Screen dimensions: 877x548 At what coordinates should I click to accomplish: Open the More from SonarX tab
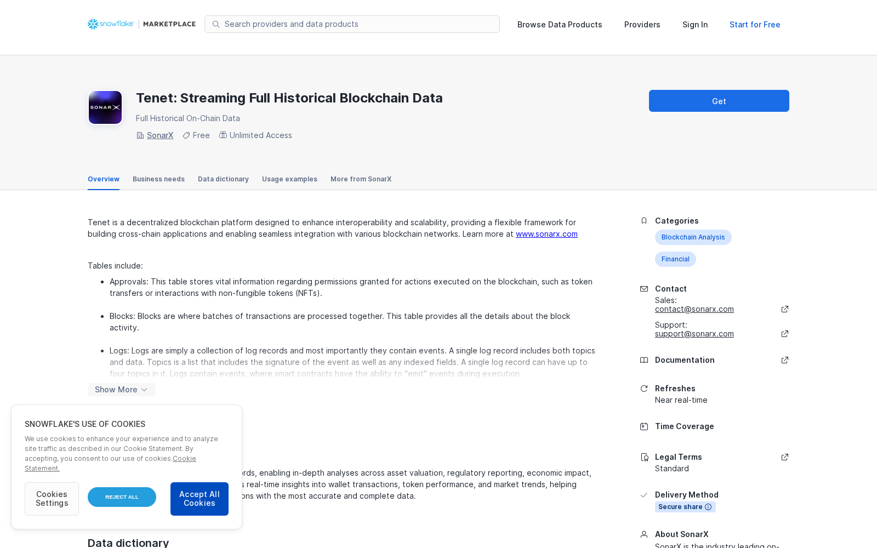pyautogui.click(x=361, y=179)
